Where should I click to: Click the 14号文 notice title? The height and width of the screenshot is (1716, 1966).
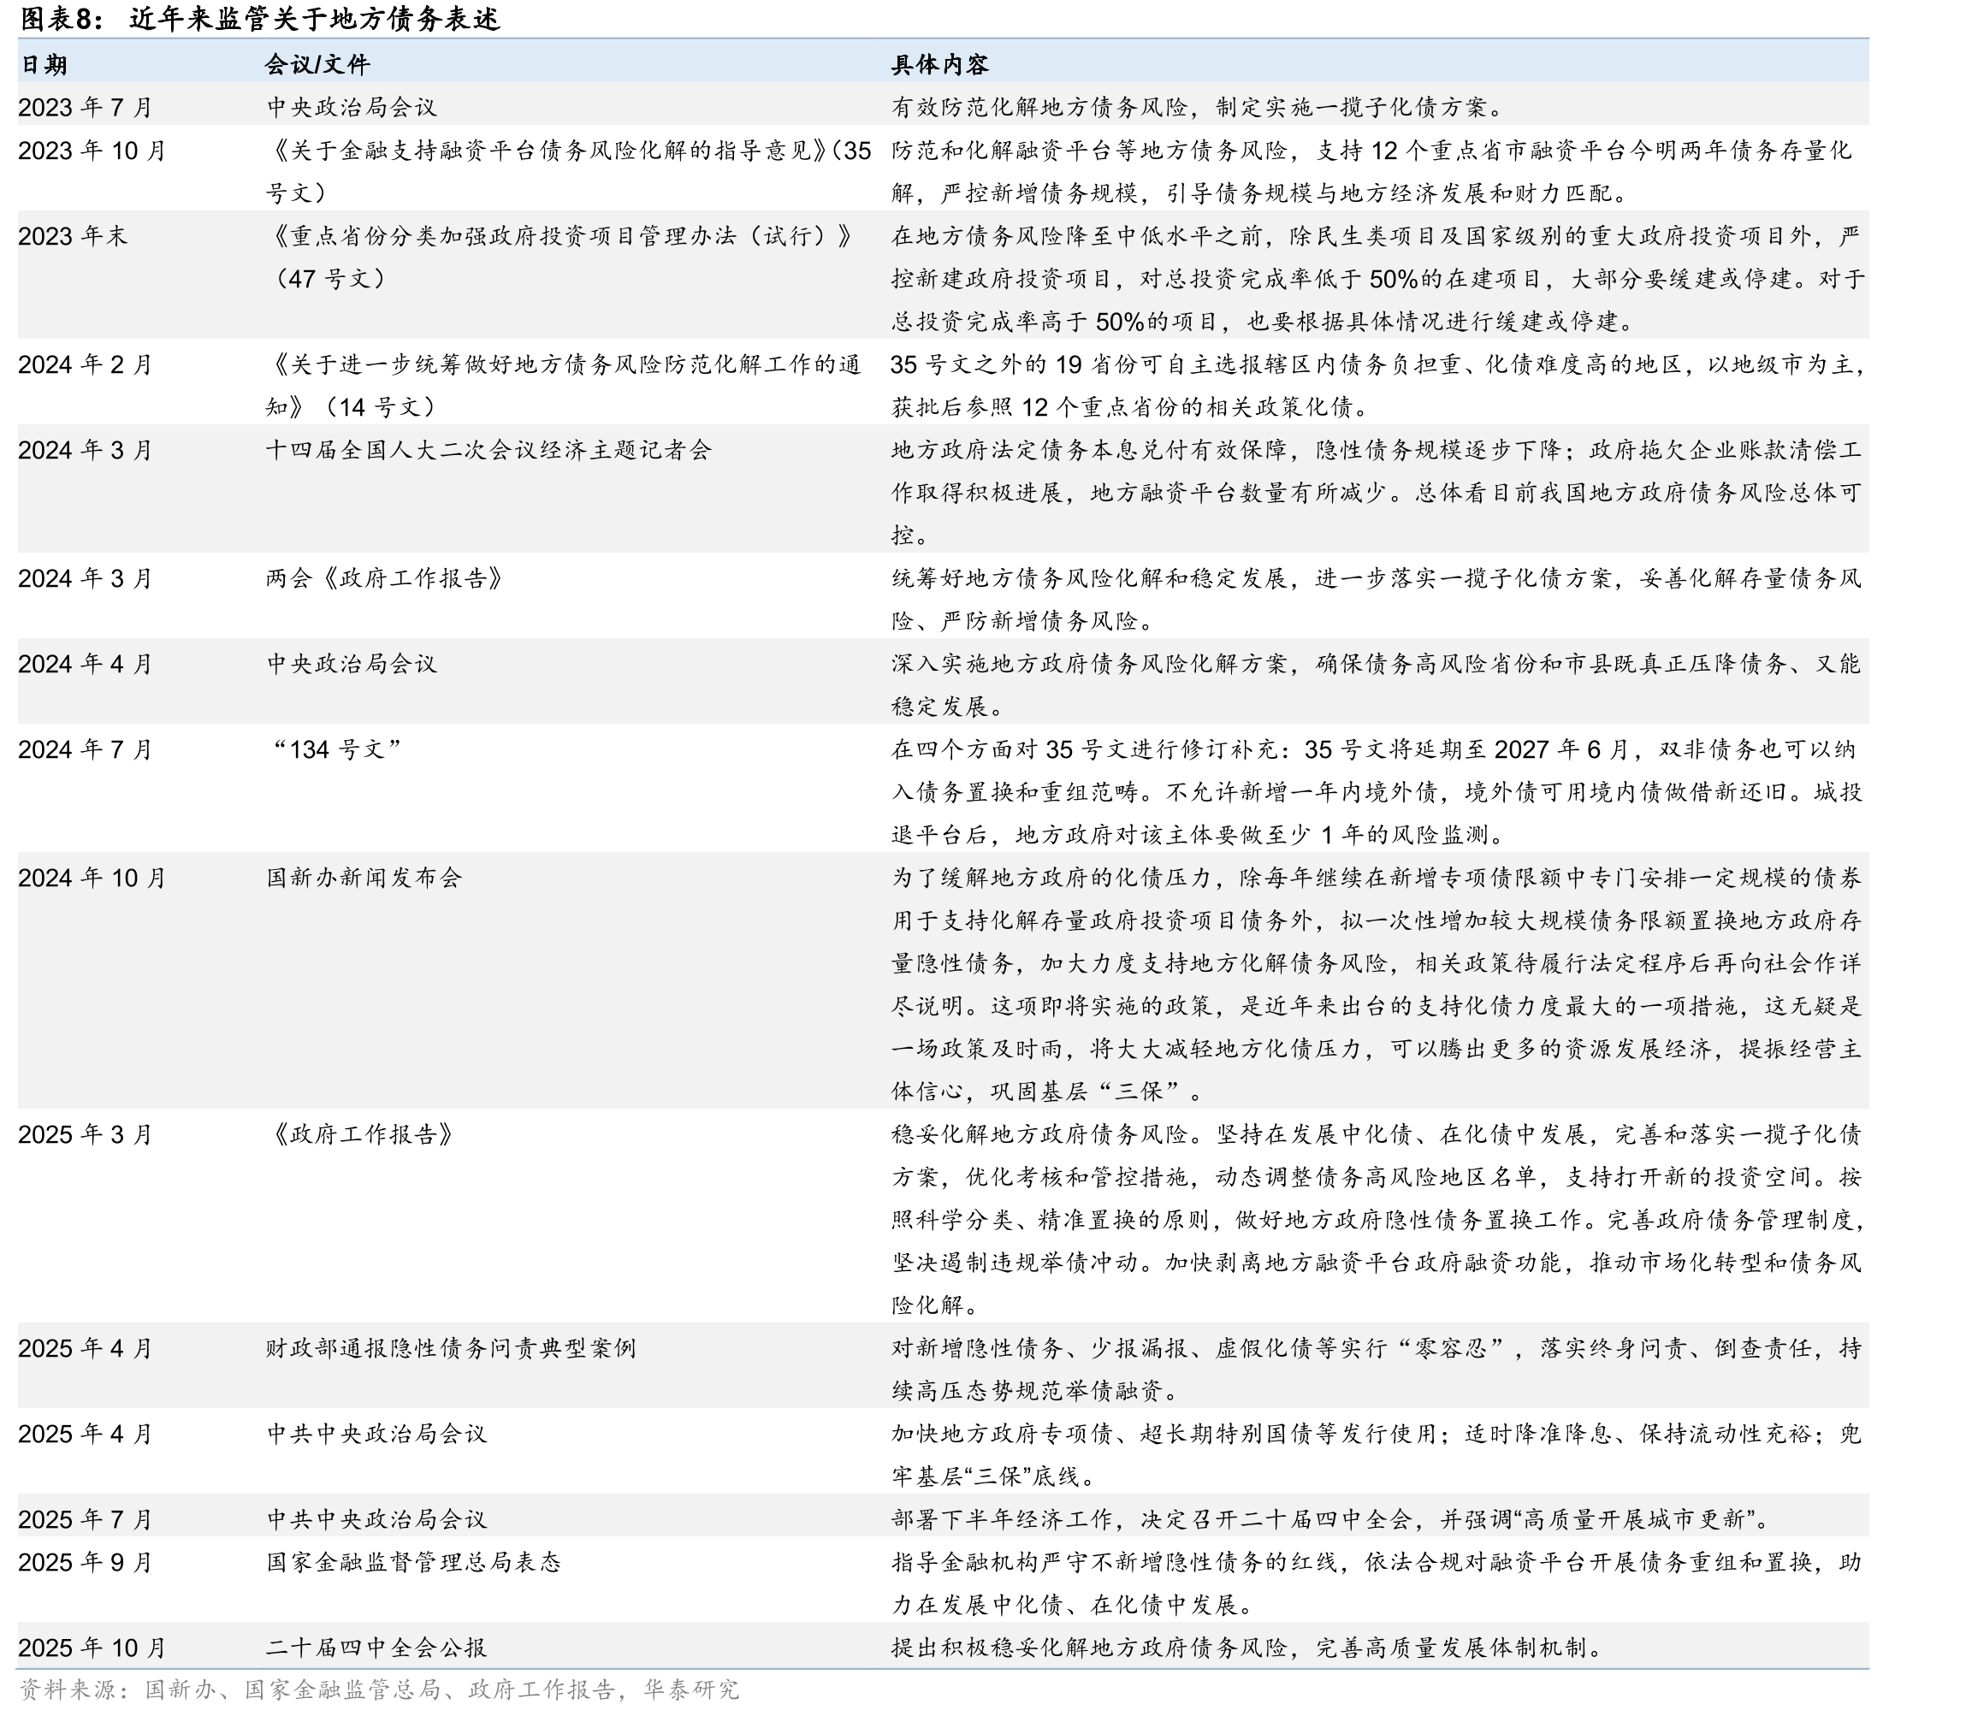pos(563,386)
